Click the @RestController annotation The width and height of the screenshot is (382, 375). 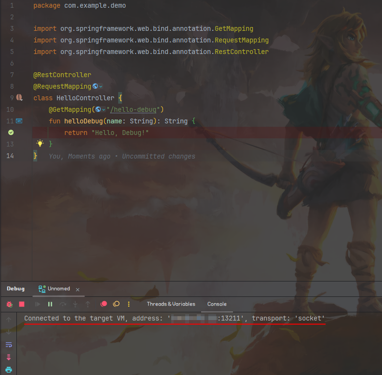(x=62, y=75)
